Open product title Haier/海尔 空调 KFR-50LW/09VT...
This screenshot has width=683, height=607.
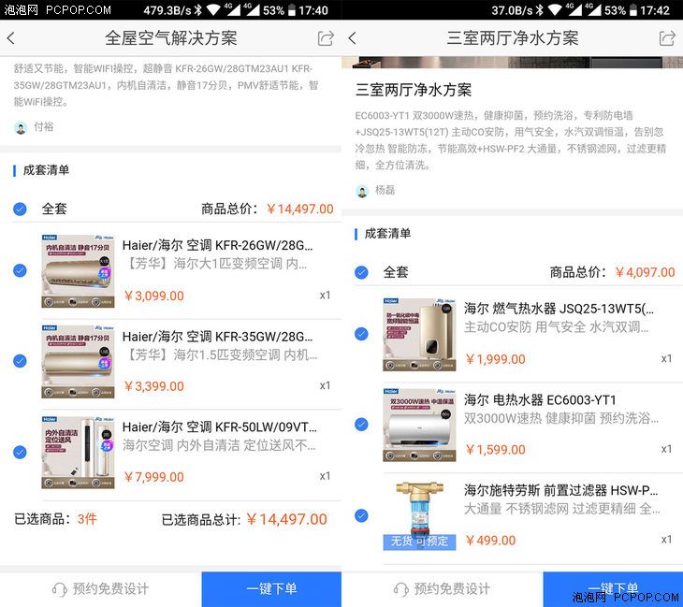(x=220, y=427)
